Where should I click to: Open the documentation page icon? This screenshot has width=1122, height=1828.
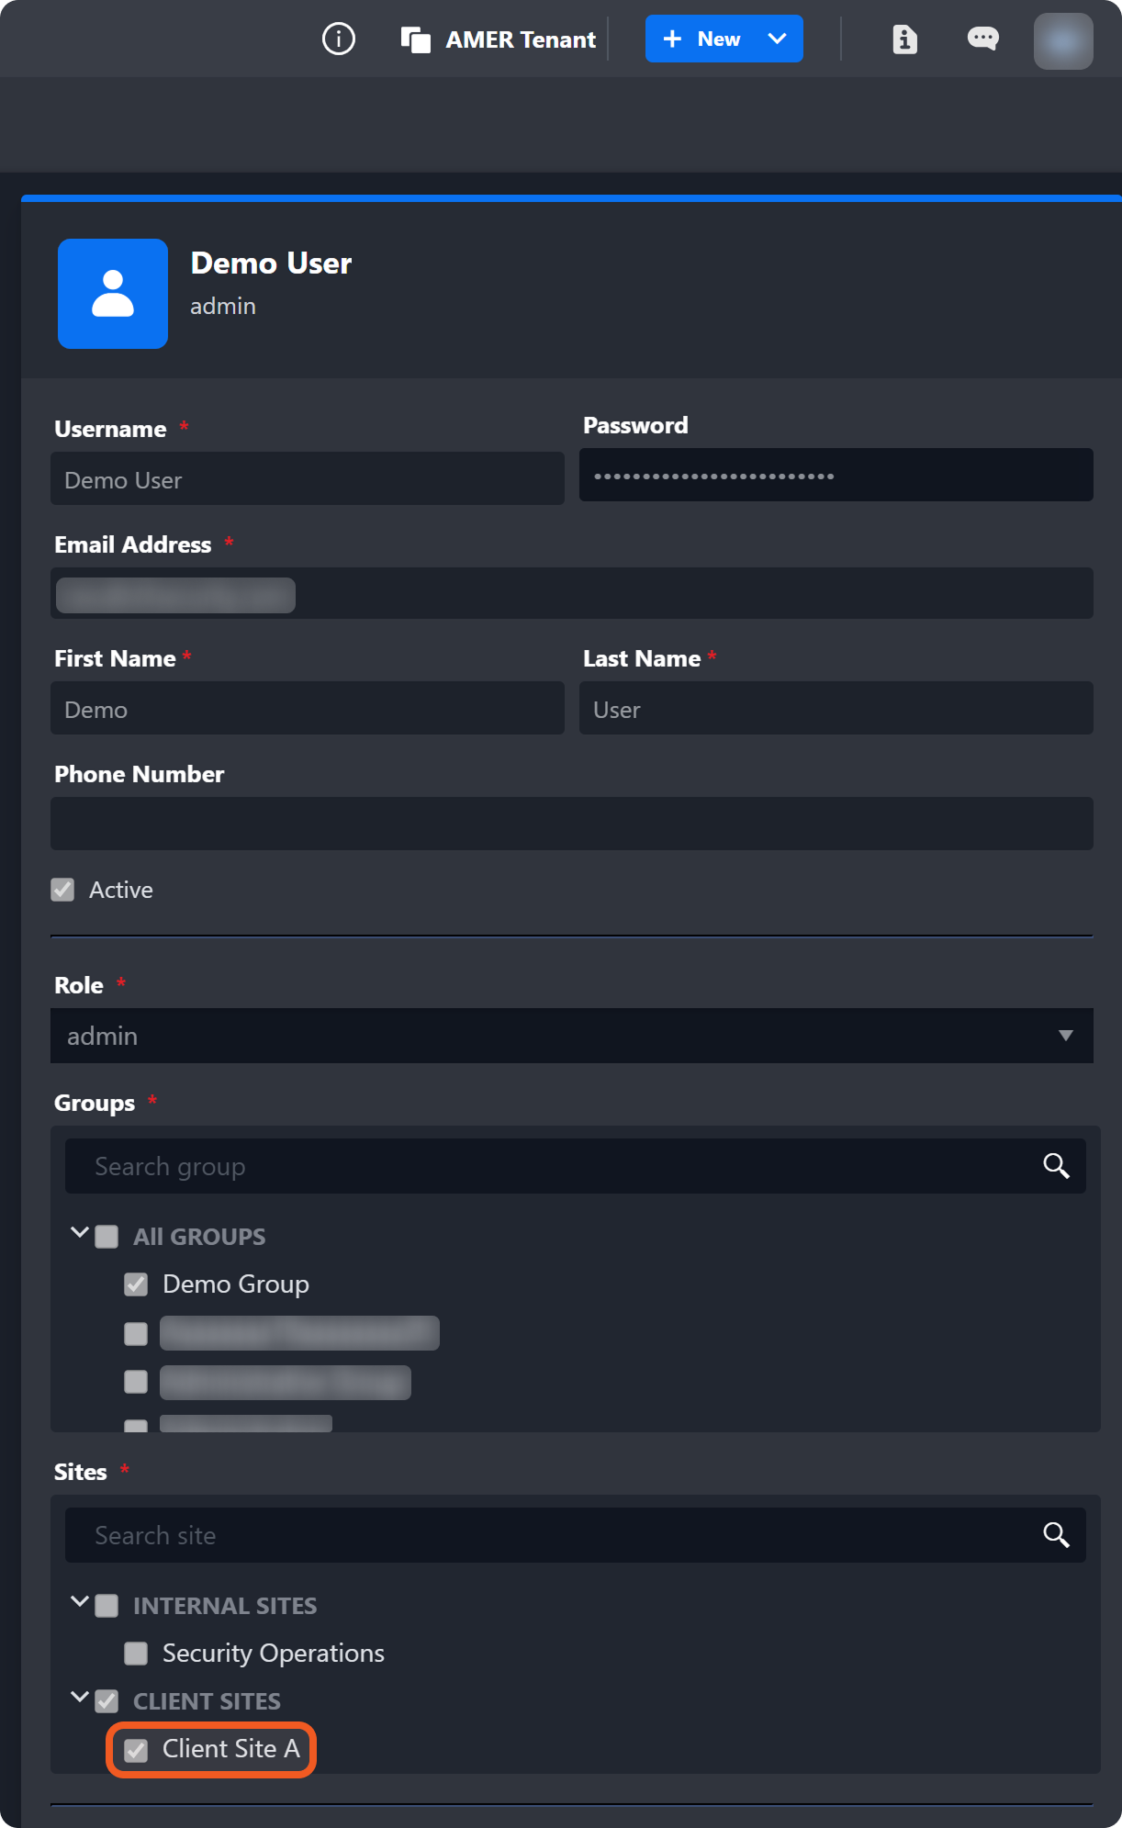click(x=904, y=39)
